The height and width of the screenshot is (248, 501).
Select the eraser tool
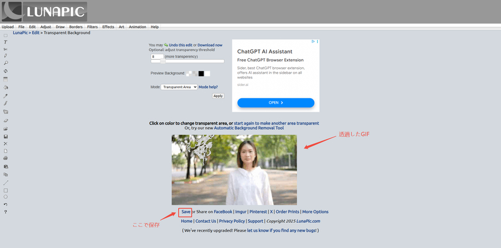[x=5, y=121]
